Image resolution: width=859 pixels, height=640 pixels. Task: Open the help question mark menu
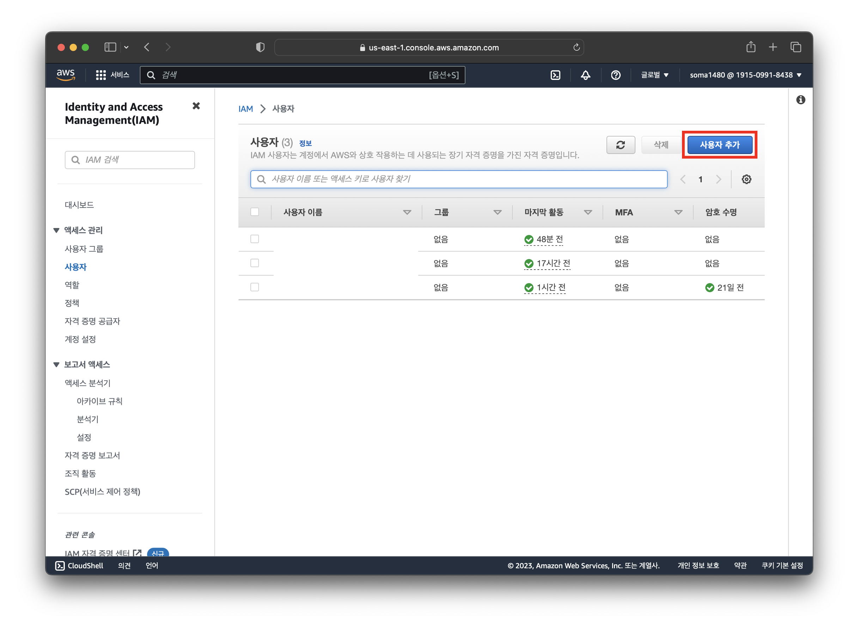tap(615, 75)
